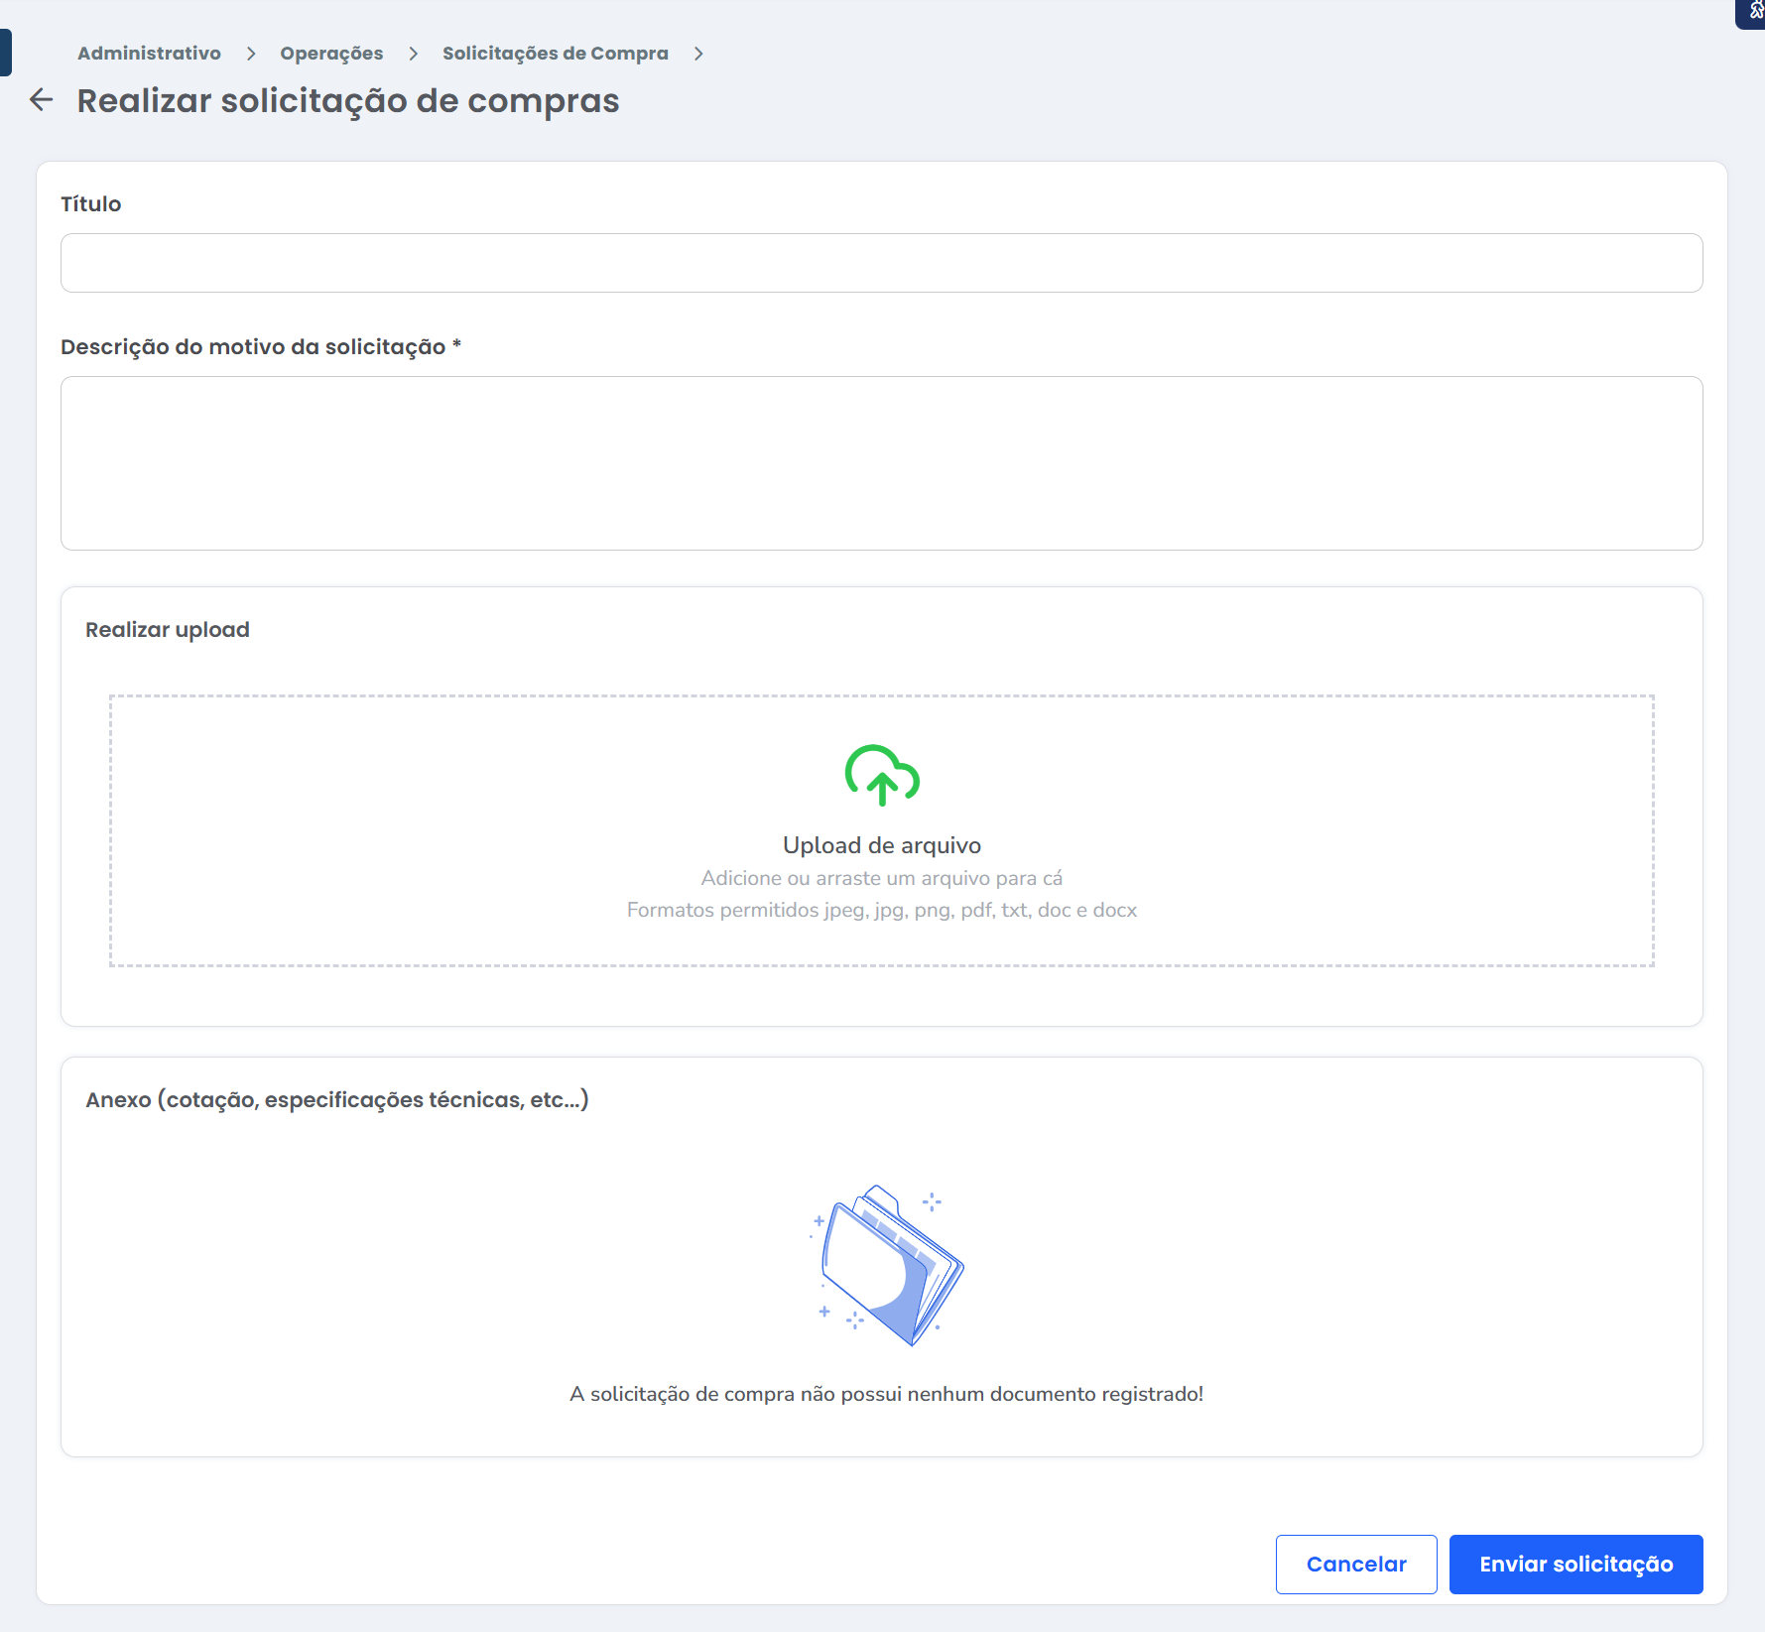Click the Título field label
The image size is (1765, 1632).
point(91,204)
